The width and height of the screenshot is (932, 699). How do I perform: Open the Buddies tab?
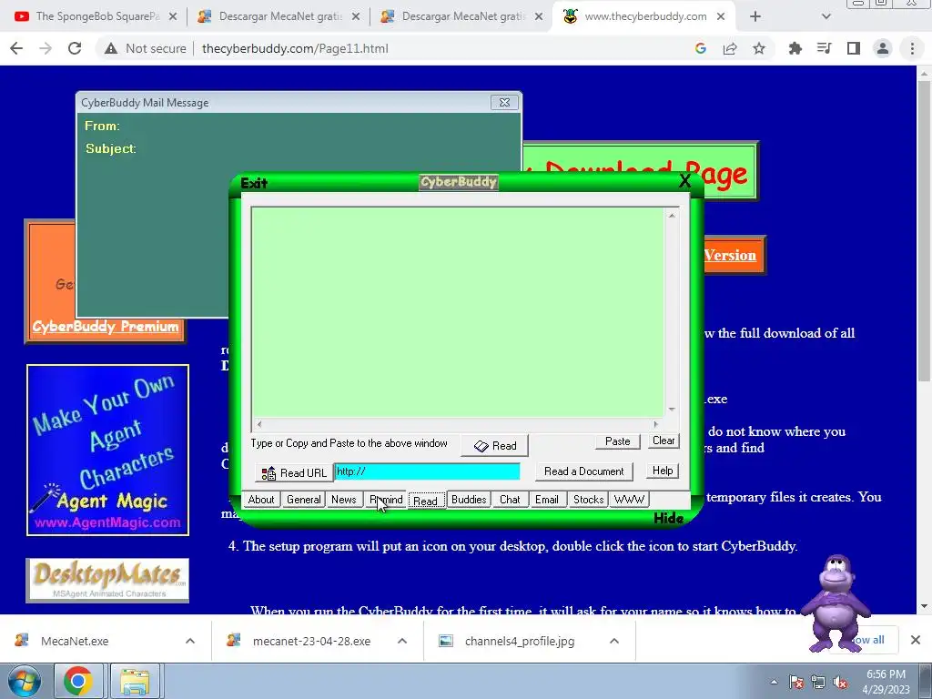click(x=469, y=500)
